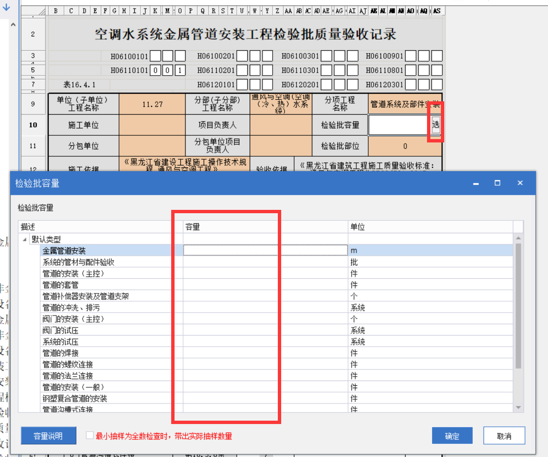Select the 金属管道安装 tree row
This screenshot has height=457, width=548.
click(65, 250)
